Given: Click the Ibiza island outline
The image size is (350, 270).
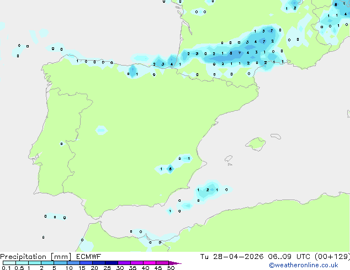Looking at the screenshot, I should (x=229, y=159).
